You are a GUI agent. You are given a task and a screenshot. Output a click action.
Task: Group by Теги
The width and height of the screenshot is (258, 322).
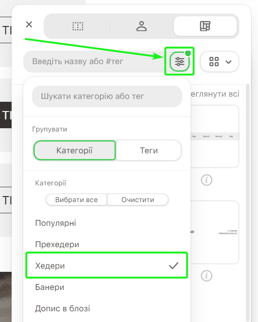149,151
